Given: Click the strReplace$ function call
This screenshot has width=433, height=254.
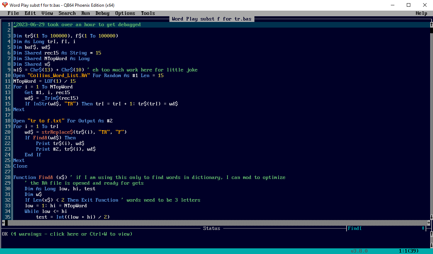Looking at the screenshot, I should click(57, 132).
